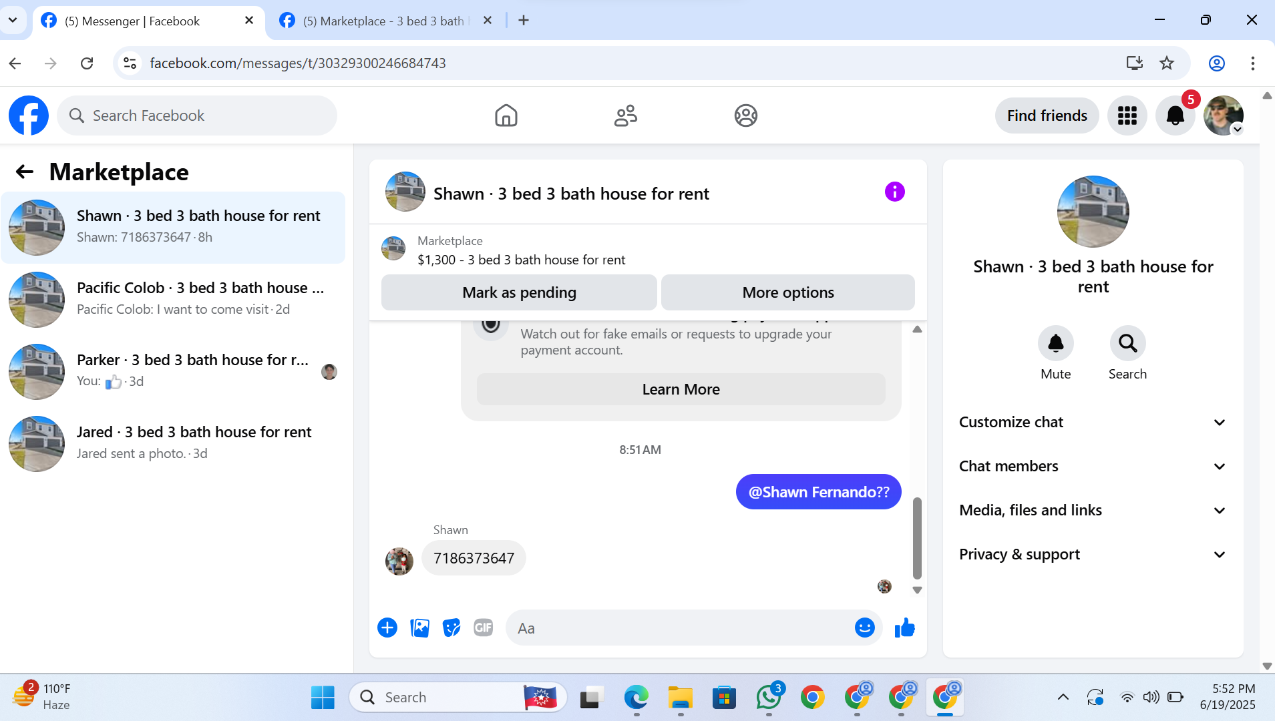Open the emoji picker smiley
Image resolution: width=1275 pixels, height=721 pixels.
pos(865,628)
